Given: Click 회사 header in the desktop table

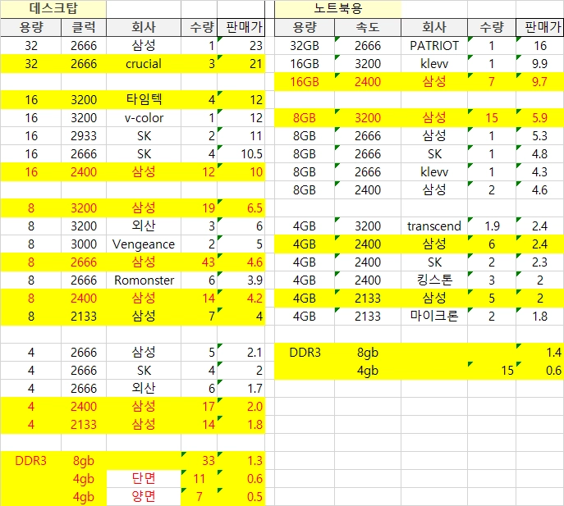Looking at the screenshot, I should pos(144,27).
